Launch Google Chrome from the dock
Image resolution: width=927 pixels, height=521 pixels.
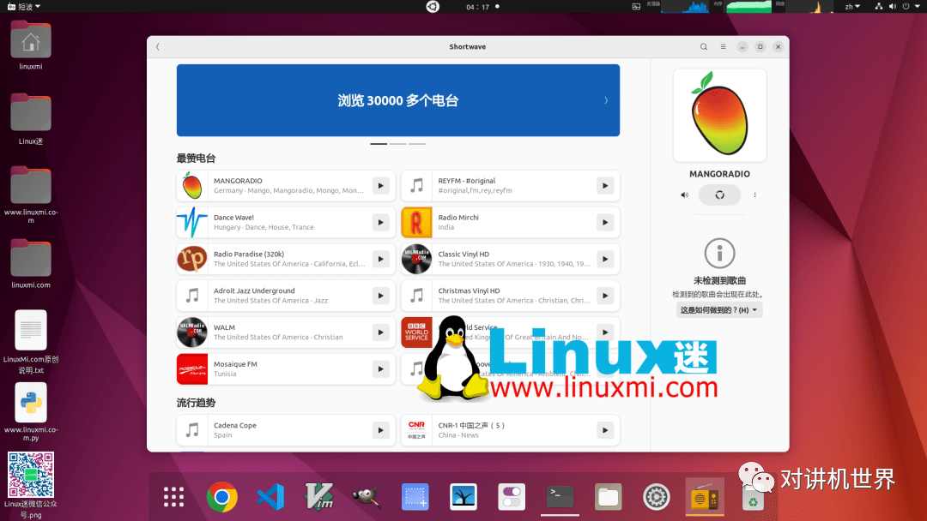pyautogui.click(x=222, y=497)
